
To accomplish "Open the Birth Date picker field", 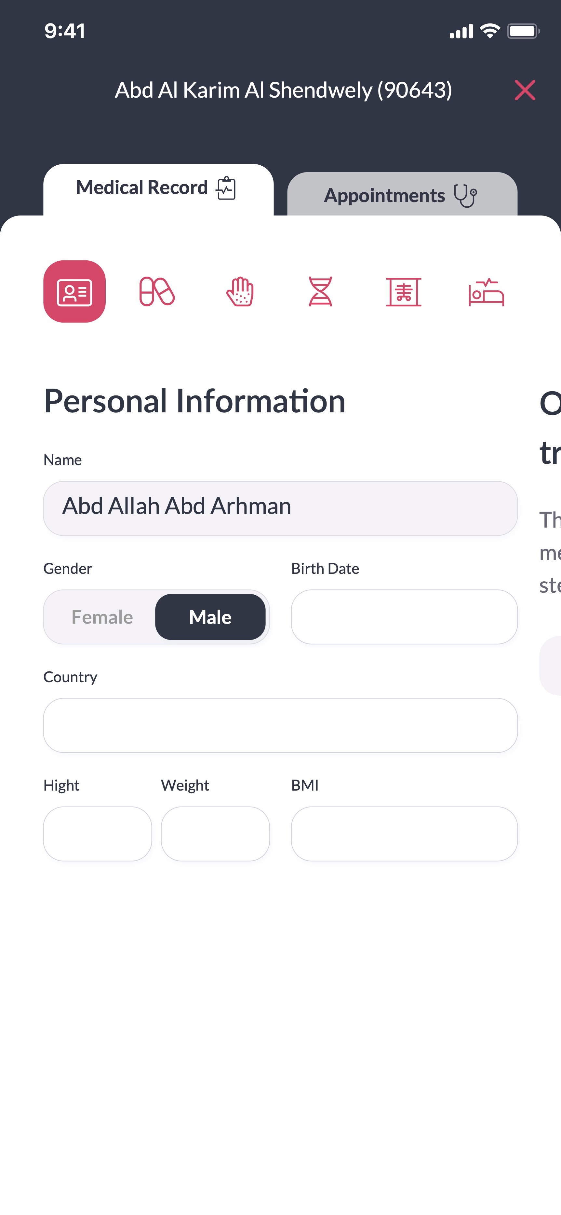I will [404, 617].
